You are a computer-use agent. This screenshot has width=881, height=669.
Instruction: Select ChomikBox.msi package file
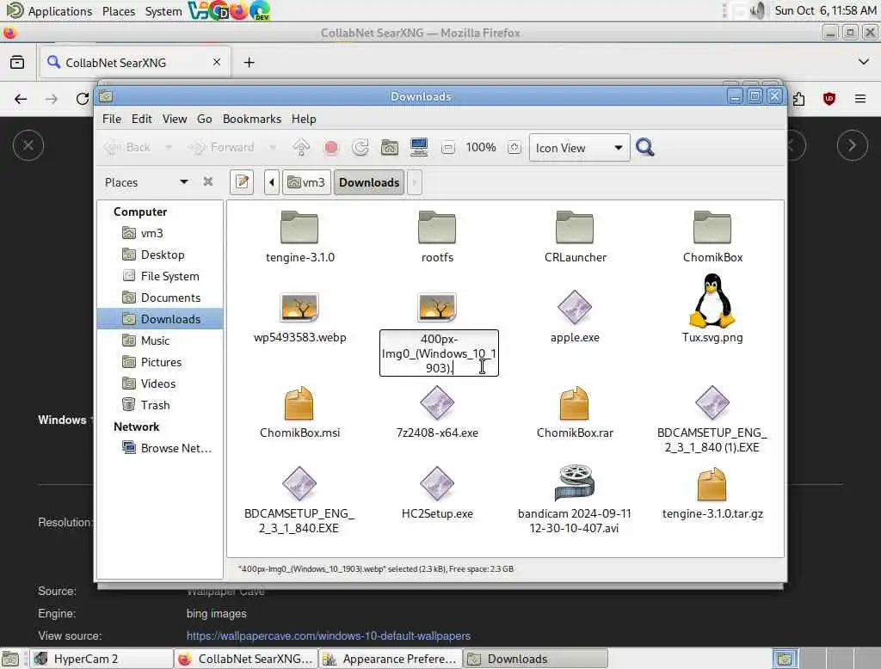pos(299,403)
